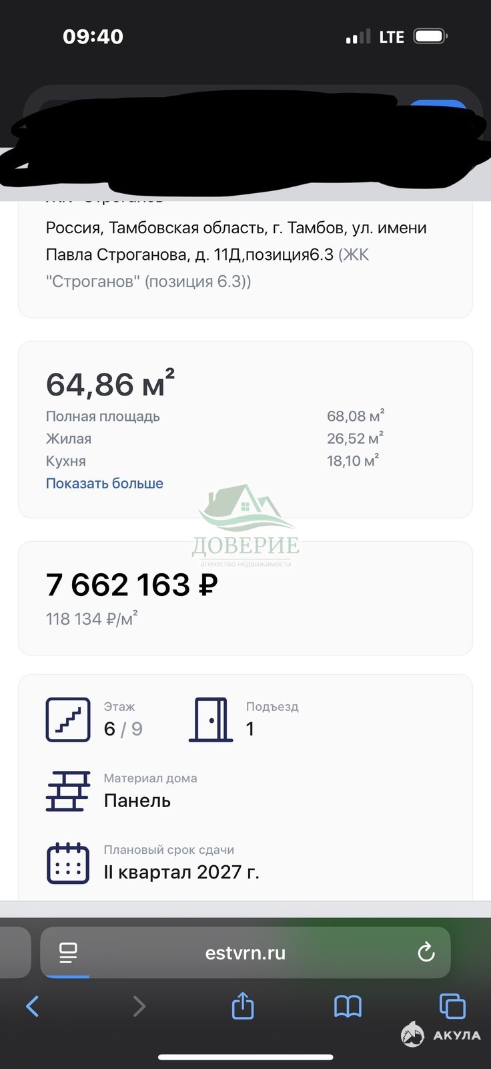Tap the 64,86 м² area heading
The width and height of the screenshot is (491, 1069).
point(110,384)
